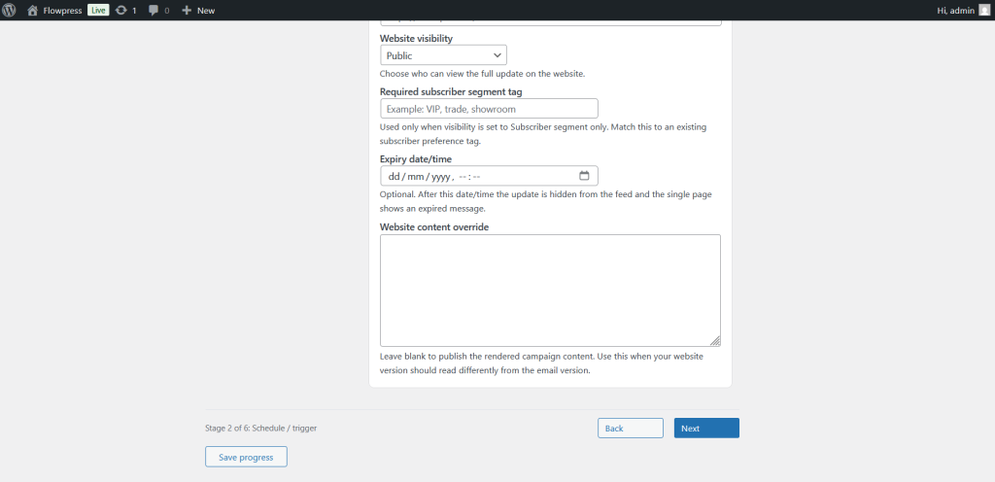Image resolution: width=995 pixels, height=482 pixels.
Task: Click the Required subscriber segment tag label
Action: point(451,92)
